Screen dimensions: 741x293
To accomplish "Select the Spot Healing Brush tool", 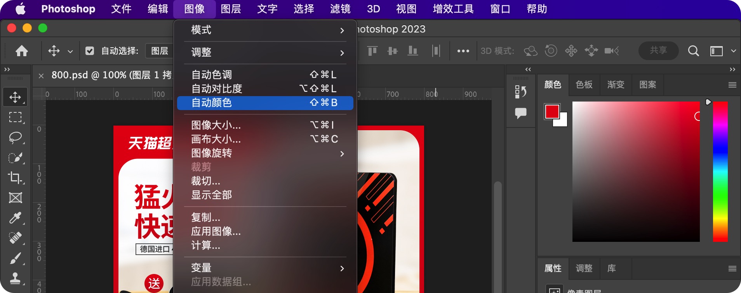I will pyautogui.click(x=16, y=238).
